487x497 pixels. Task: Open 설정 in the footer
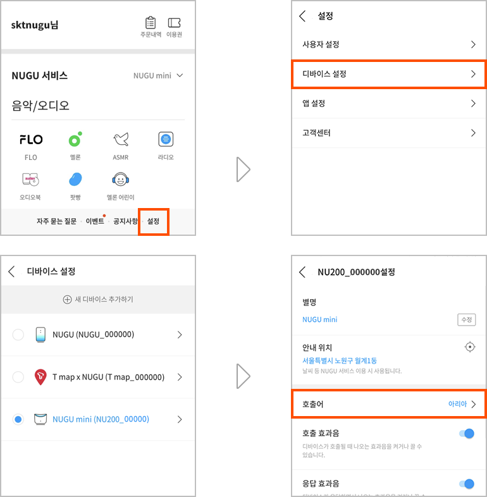pyautogui.click(x=154, y=221)
